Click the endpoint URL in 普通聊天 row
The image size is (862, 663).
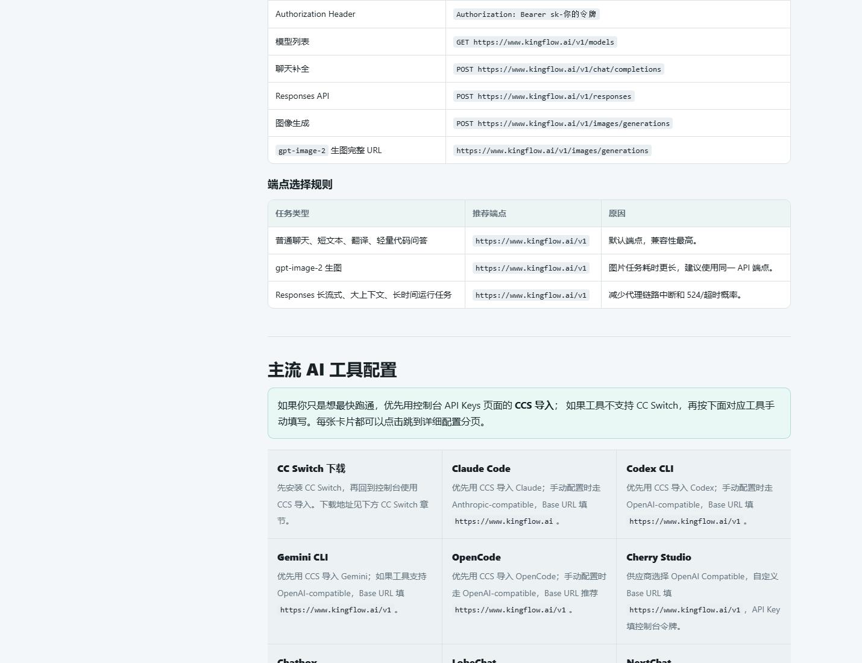tap(530, 240)
